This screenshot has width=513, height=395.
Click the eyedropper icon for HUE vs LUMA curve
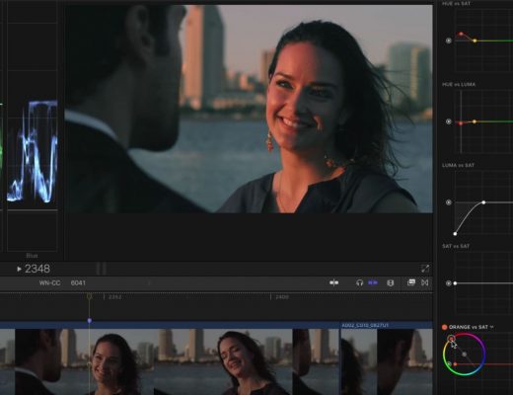click(449, 121)
